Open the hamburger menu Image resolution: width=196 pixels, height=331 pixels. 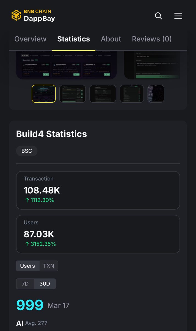coord(178,16)
